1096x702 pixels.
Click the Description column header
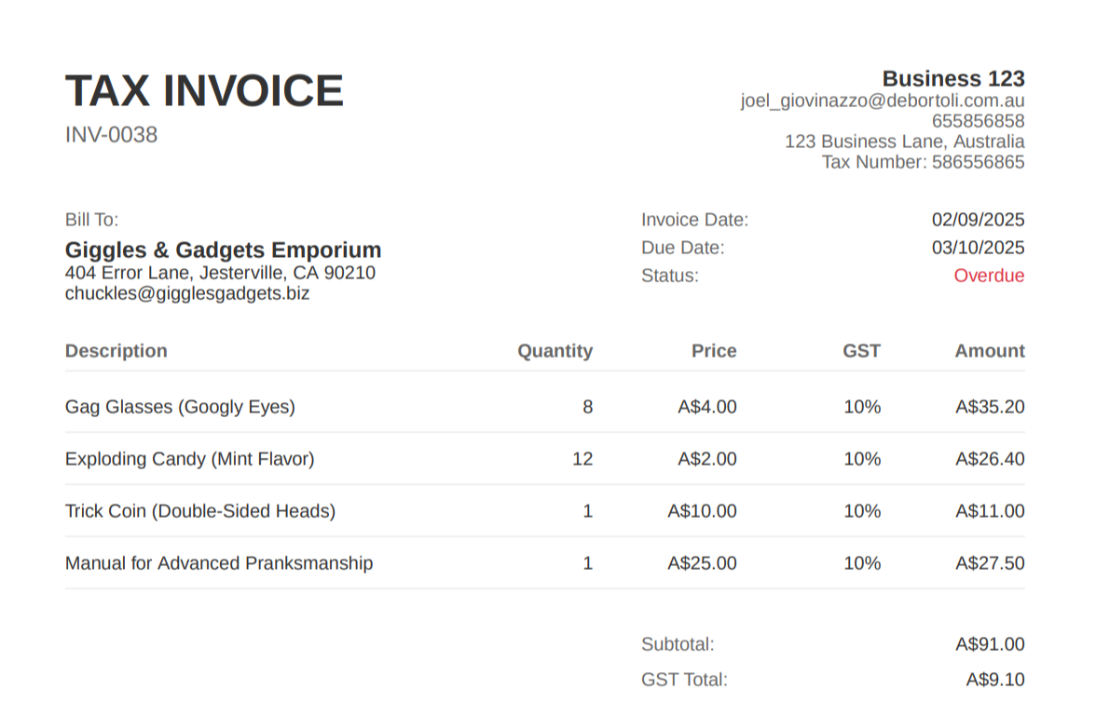[116, 351]
